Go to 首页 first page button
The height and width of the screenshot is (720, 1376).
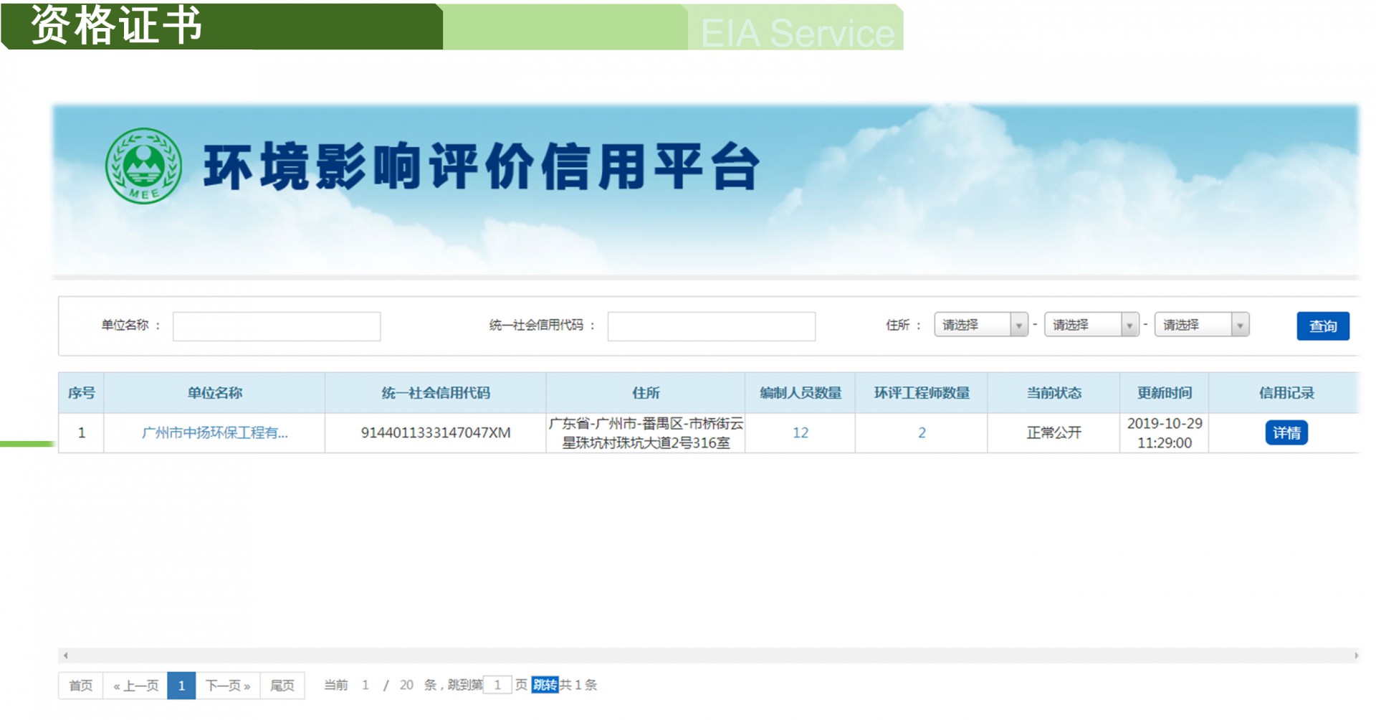81,686
